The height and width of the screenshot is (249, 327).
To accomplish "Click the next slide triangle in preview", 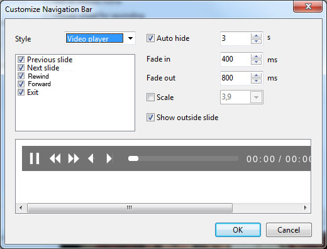I will (109, 158).
